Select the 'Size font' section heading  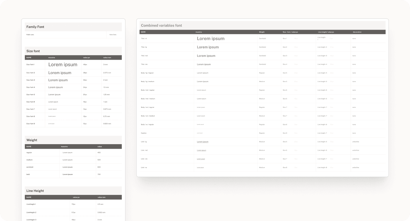33,51
